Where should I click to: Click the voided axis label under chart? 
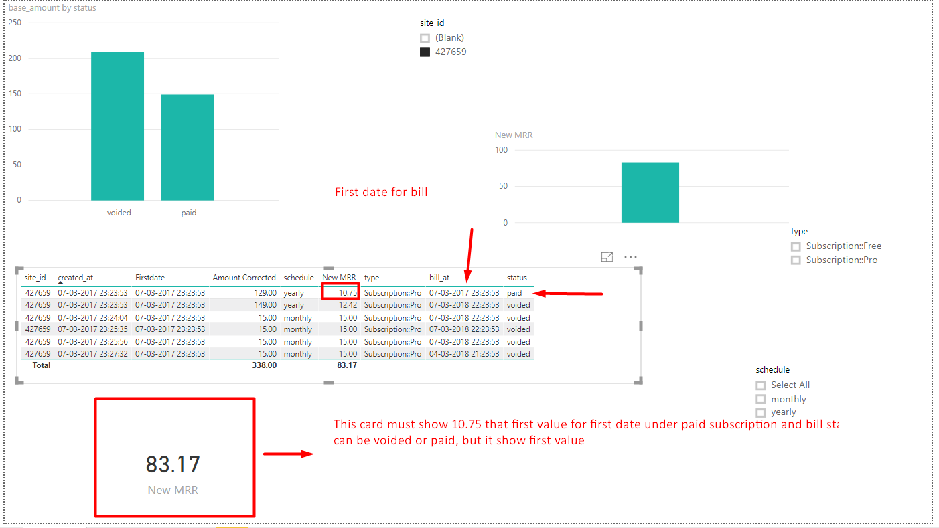pyautogui.click(x=119, y=213)
